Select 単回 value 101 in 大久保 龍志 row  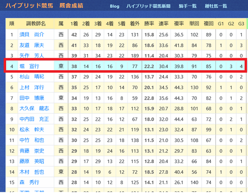click(194, 109)
